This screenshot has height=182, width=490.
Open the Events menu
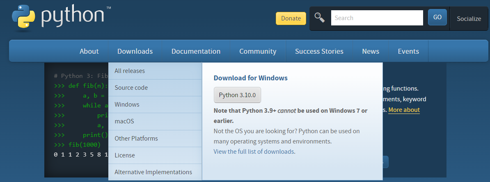tap(408, 51)
